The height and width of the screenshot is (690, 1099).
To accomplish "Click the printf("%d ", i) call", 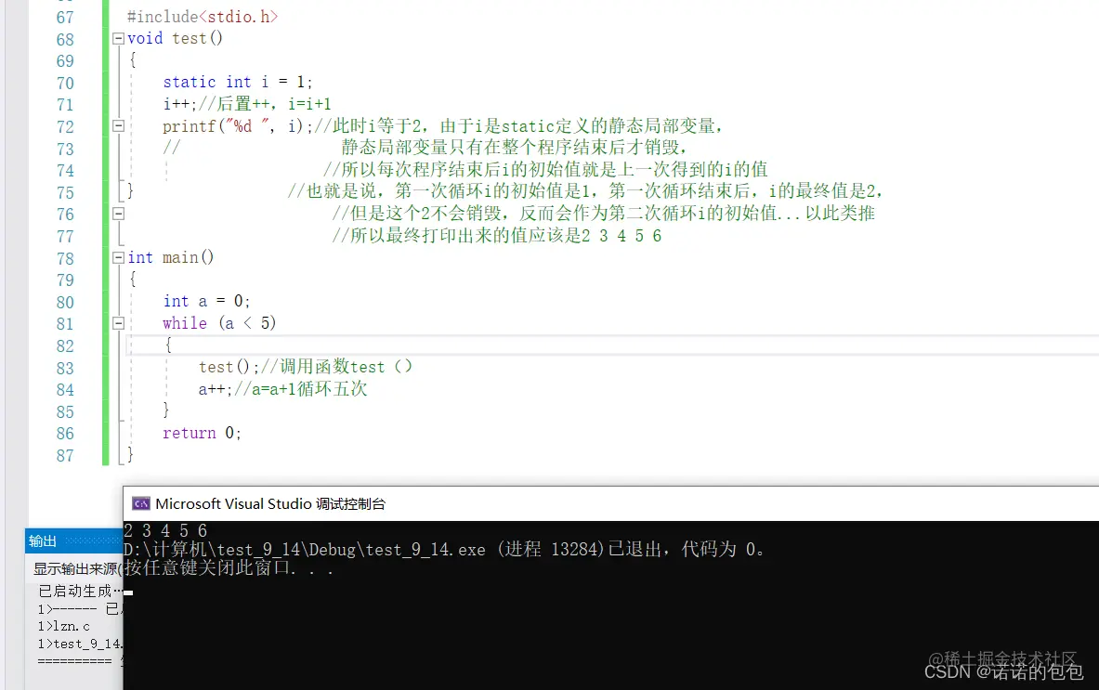I will pos(238,126).
